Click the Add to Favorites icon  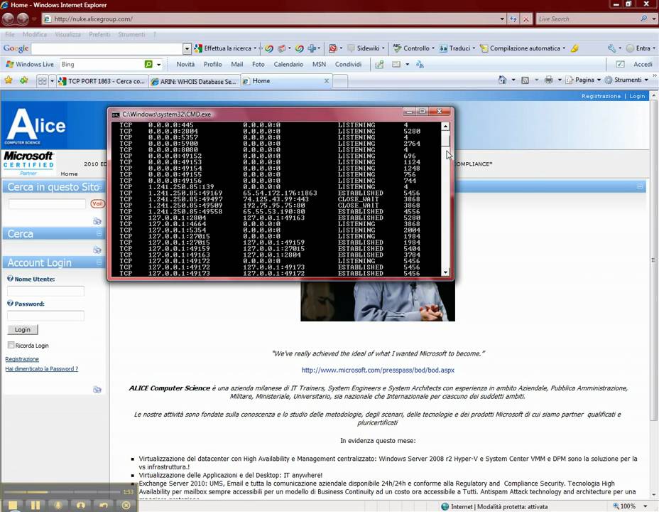(24, 80)
